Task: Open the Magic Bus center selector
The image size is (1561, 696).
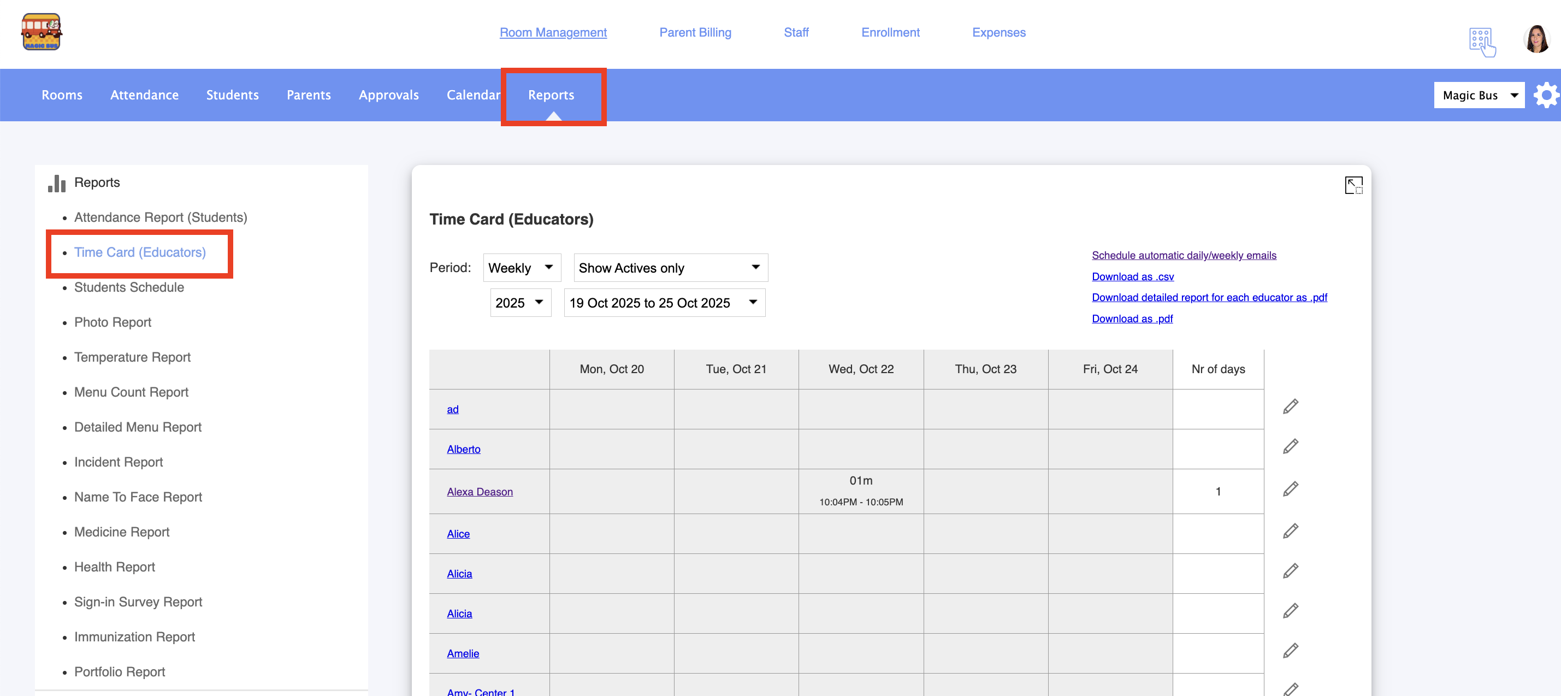Action: coord(1478,95)
